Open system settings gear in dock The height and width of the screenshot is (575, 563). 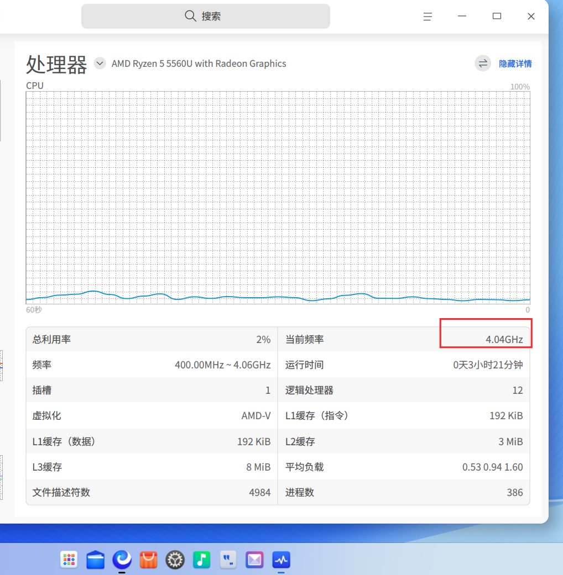click(175, 560)
